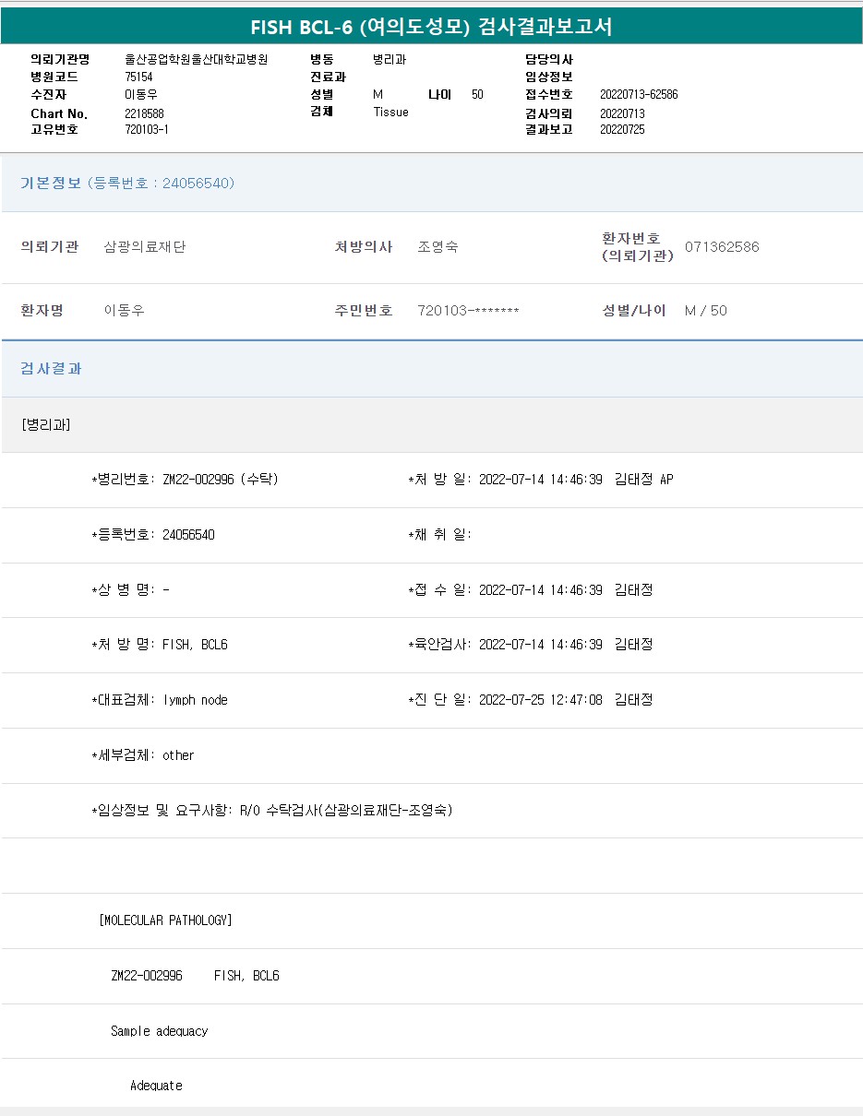This screenshot has height=1116, width=863.
Task: Click hospital code value 75154
Action: click(139, 77)
